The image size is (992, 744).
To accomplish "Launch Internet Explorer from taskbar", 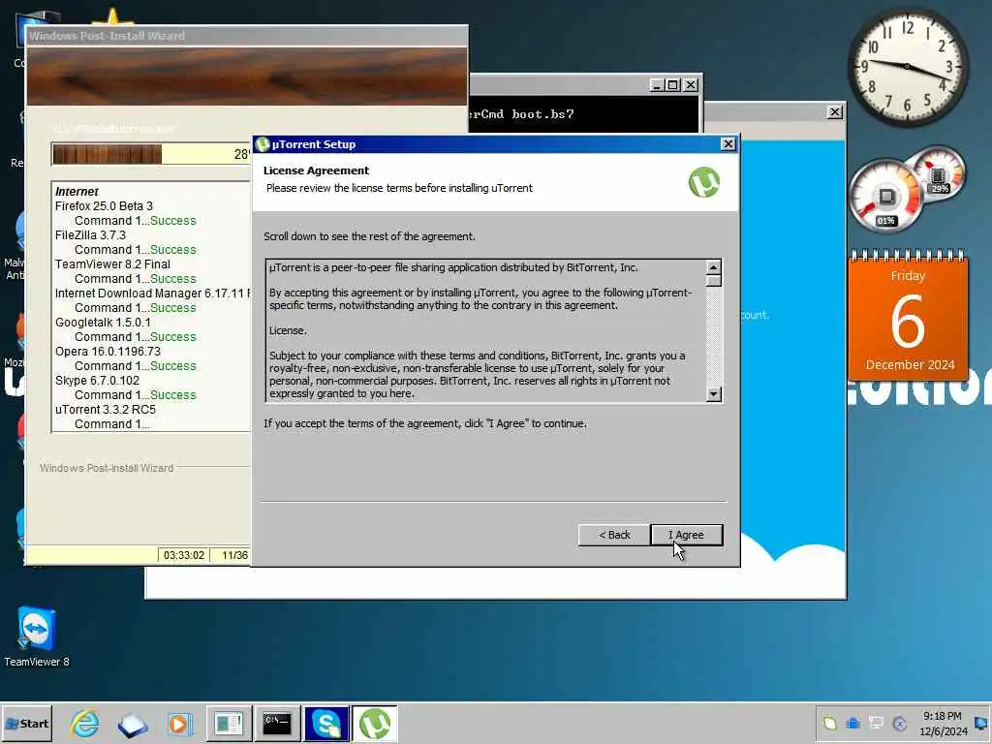I will point(85,724).
